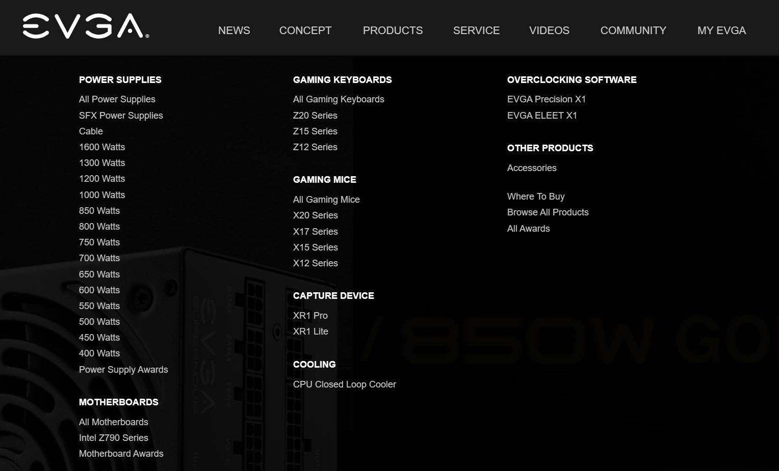
Task: Open the CONCEPT menu item
Action: (x=305, y=31)
